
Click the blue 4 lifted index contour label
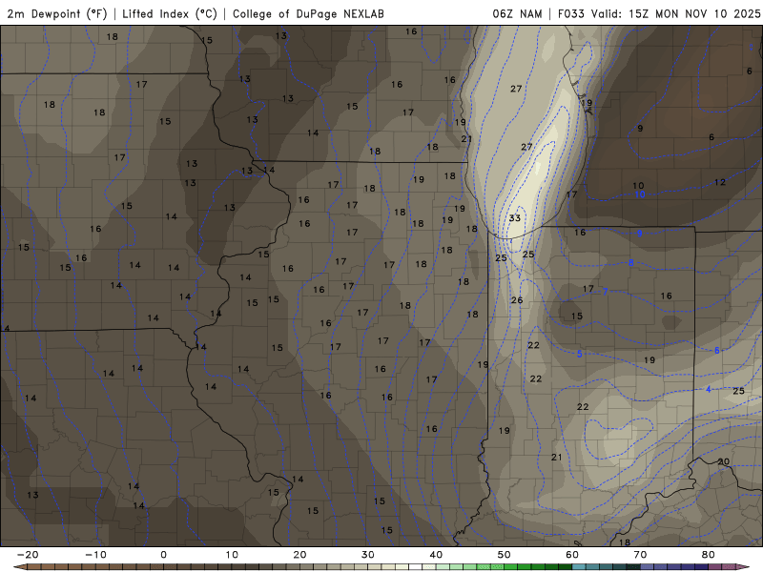click(x=709, y=389)
